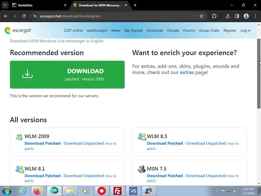This screenshot has height=196, width=261.
Task: Open Chrome Labs flask icon
Action: [x=228, y=16]
